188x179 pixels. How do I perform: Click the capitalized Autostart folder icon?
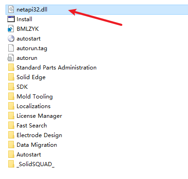coord(11,154)
